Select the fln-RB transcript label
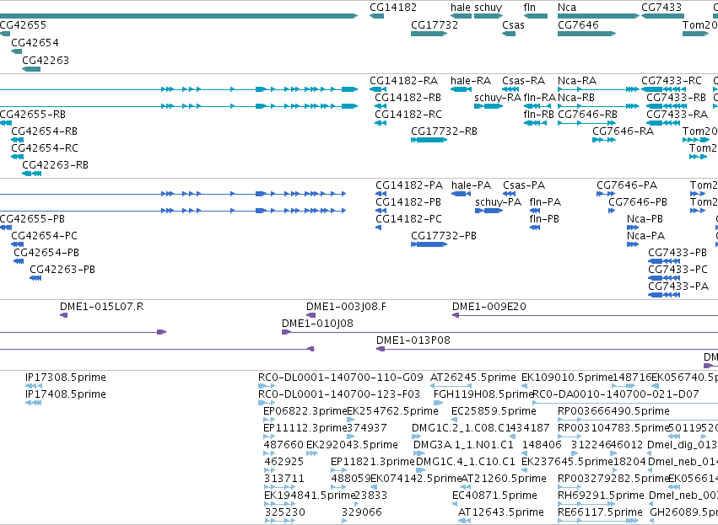 (539, 115)
